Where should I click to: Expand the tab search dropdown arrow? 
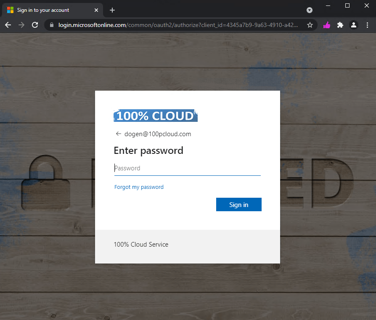(x=310, y=10)
